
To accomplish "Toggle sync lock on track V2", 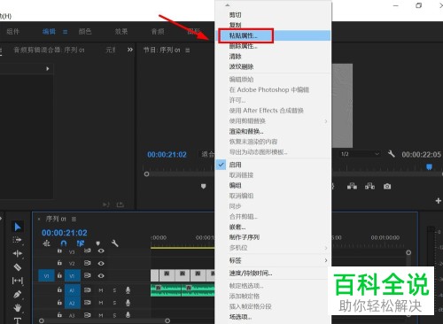I will click(87, 263).
